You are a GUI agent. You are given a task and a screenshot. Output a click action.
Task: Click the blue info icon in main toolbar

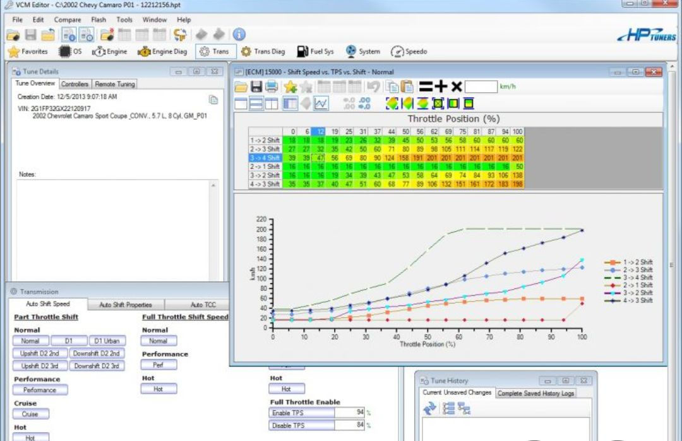239,35
